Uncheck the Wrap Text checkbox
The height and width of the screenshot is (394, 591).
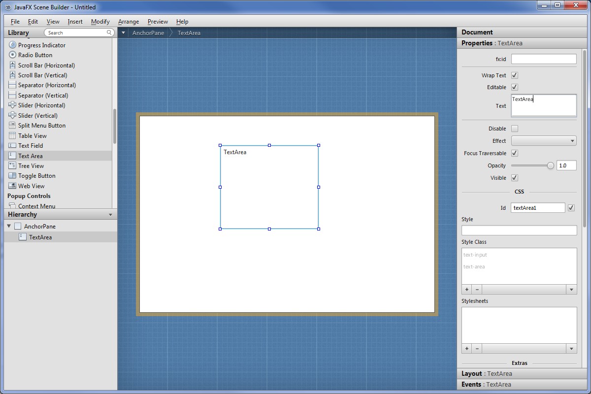515,75
